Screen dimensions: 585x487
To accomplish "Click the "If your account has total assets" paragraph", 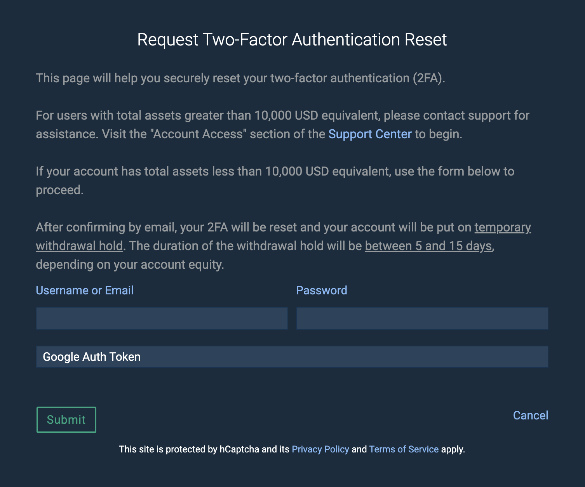I will [x=275, y=181].
